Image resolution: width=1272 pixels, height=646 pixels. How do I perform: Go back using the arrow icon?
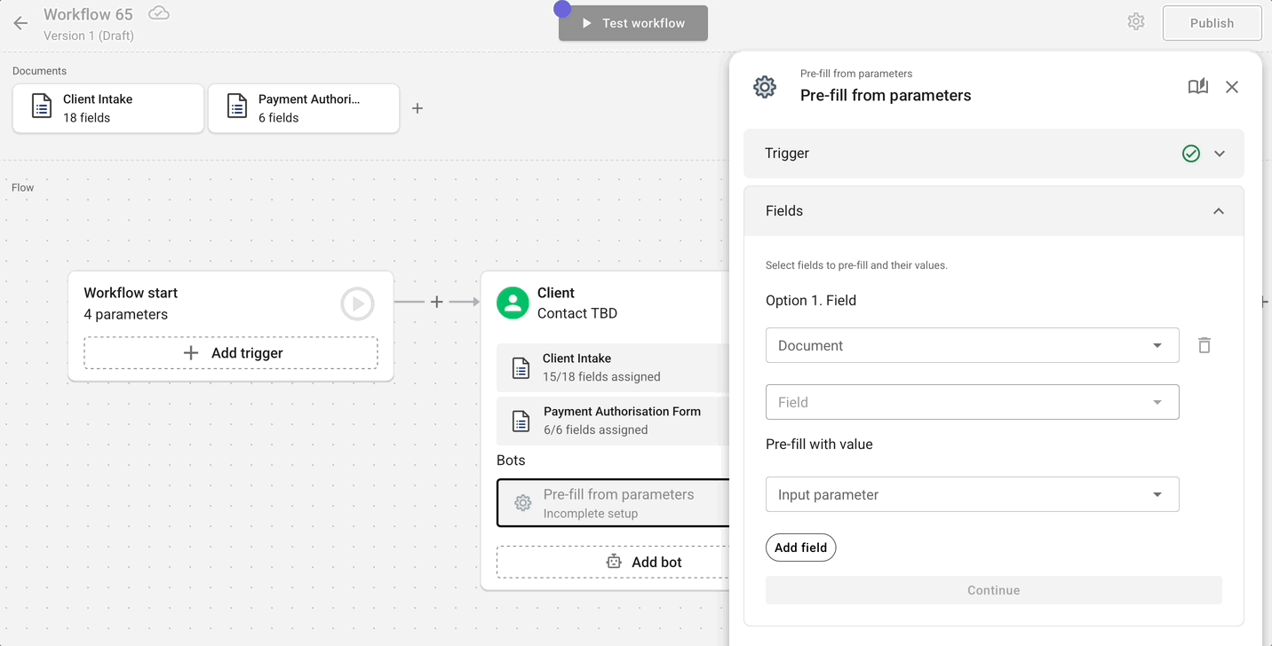pos(20,23)
